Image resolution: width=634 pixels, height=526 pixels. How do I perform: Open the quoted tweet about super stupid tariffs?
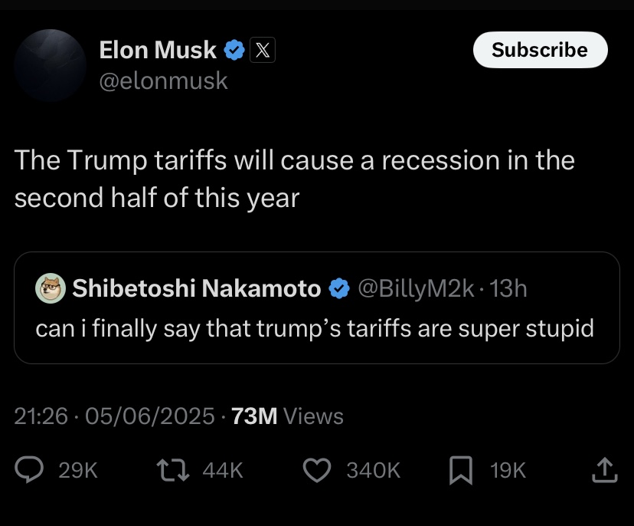(315, 328)
